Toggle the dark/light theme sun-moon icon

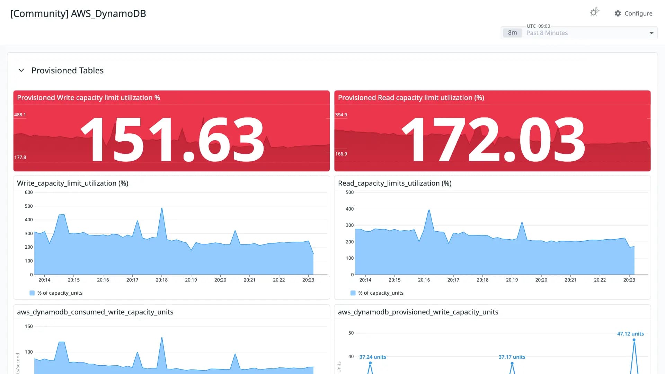pos(594,12)
